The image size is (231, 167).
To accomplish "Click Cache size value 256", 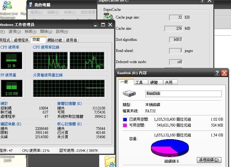I will tap(174, 28).
